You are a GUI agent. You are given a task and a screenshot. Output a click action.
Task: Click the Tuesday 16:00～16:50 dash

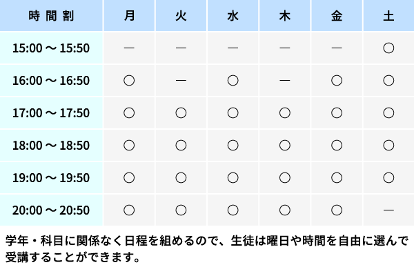pyautogui.click(x=181, y=80)
